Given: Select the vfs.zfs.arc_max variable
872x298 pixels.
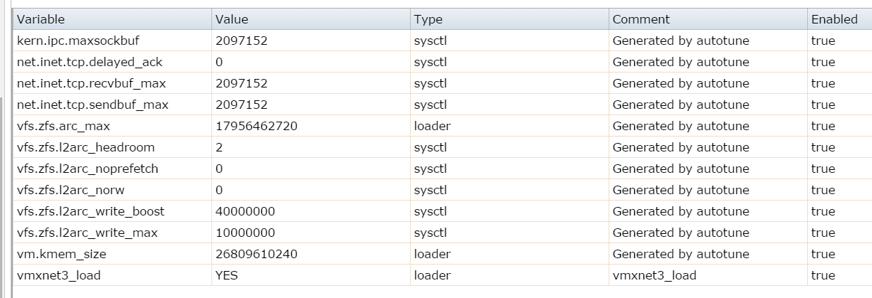Looking at the screenshot, I should click(63, 126).
